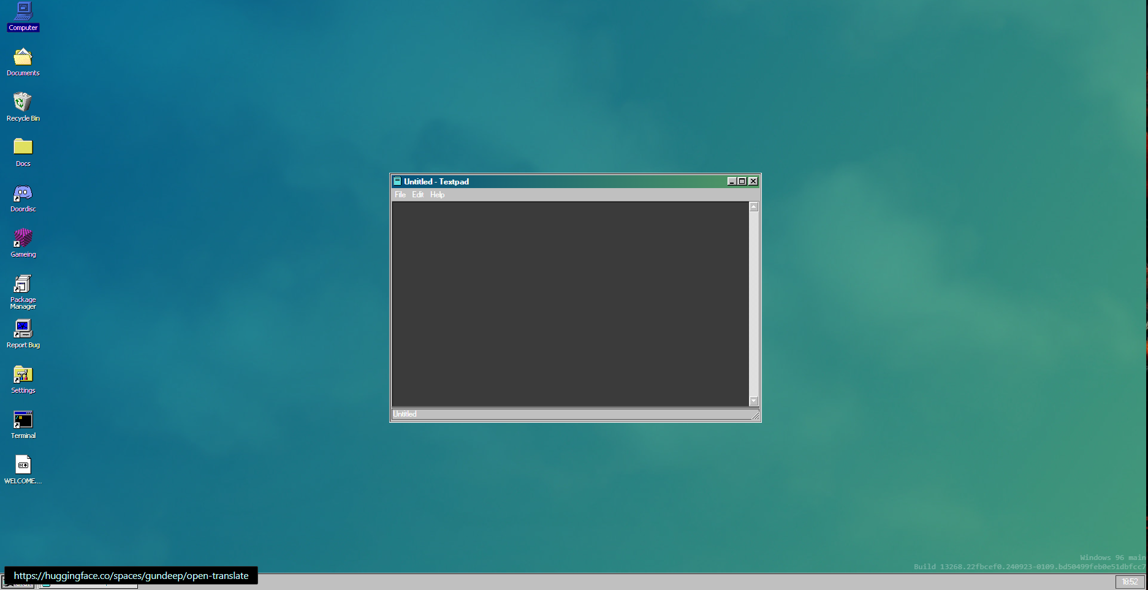This screenshot has width=1148, height=590.
Task: Maximize the Textpad window
Action: point(742,181)
